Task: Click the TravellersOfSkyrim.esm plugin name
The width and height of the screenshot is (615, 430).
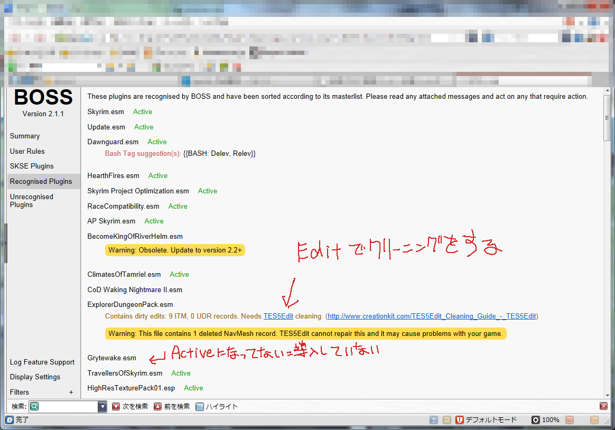Action: [125, 373]
